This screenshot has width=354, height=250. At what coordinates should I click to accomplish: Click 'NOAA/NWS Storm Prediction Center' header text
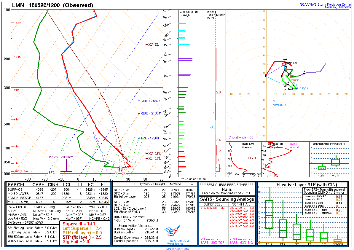click(x=325, y=4)
